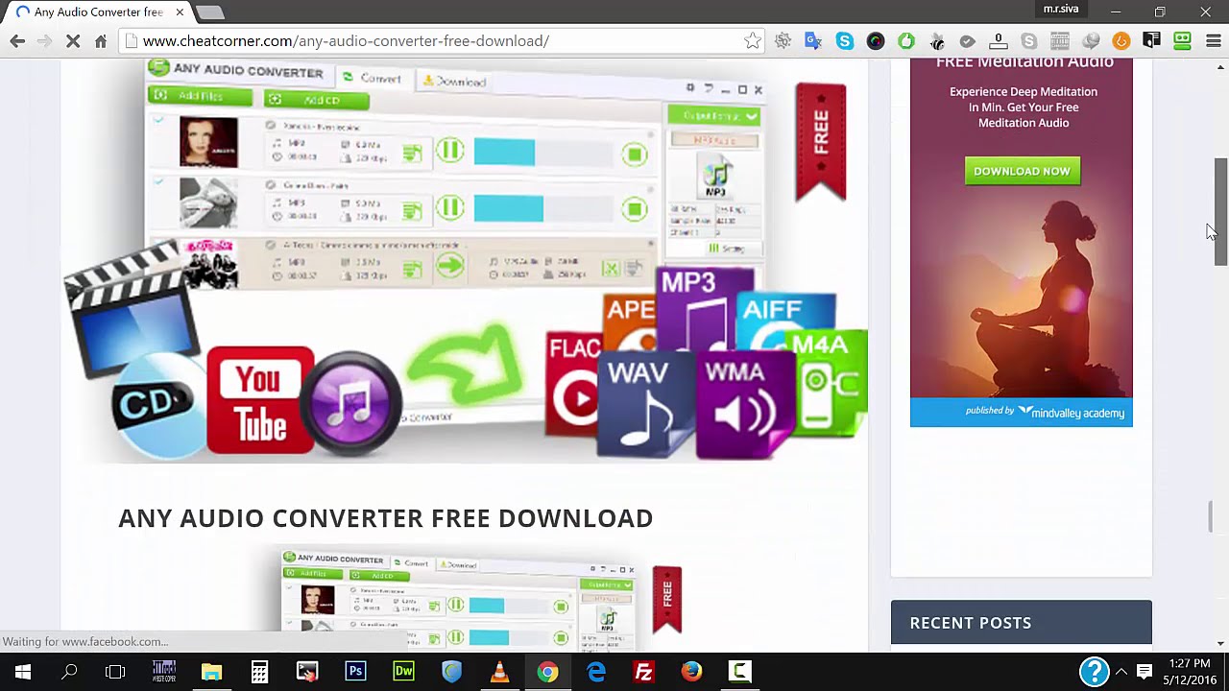
Task: Open taskbar search
Action: point(69,672)
